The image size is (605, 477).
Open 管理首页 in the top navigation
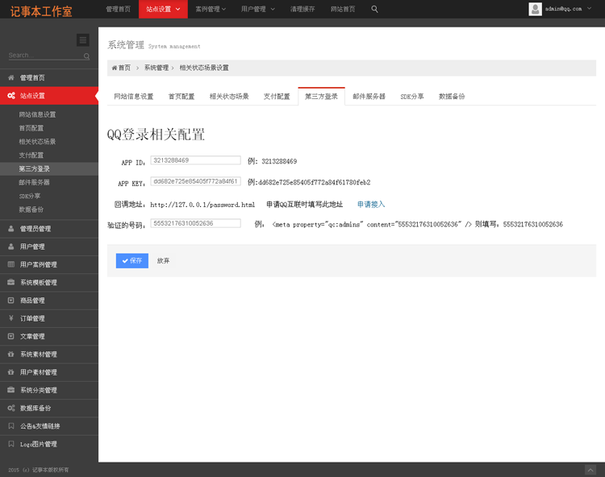pos(118,9)
